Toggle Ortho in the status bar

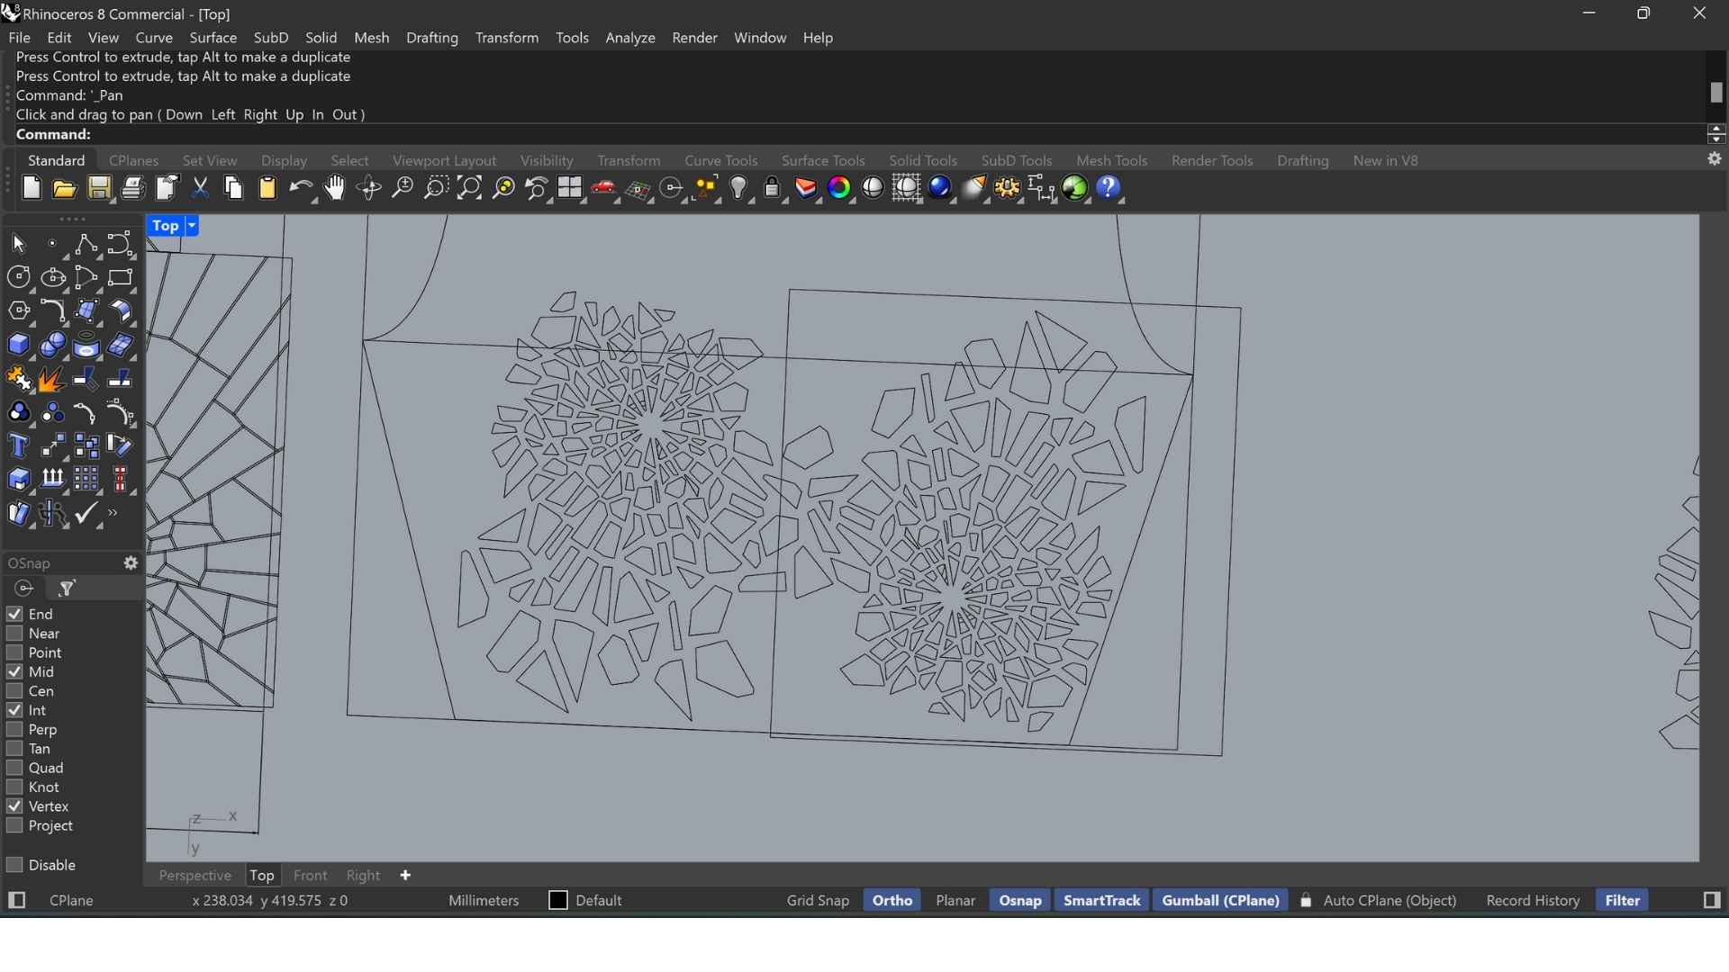pos(892,902)
